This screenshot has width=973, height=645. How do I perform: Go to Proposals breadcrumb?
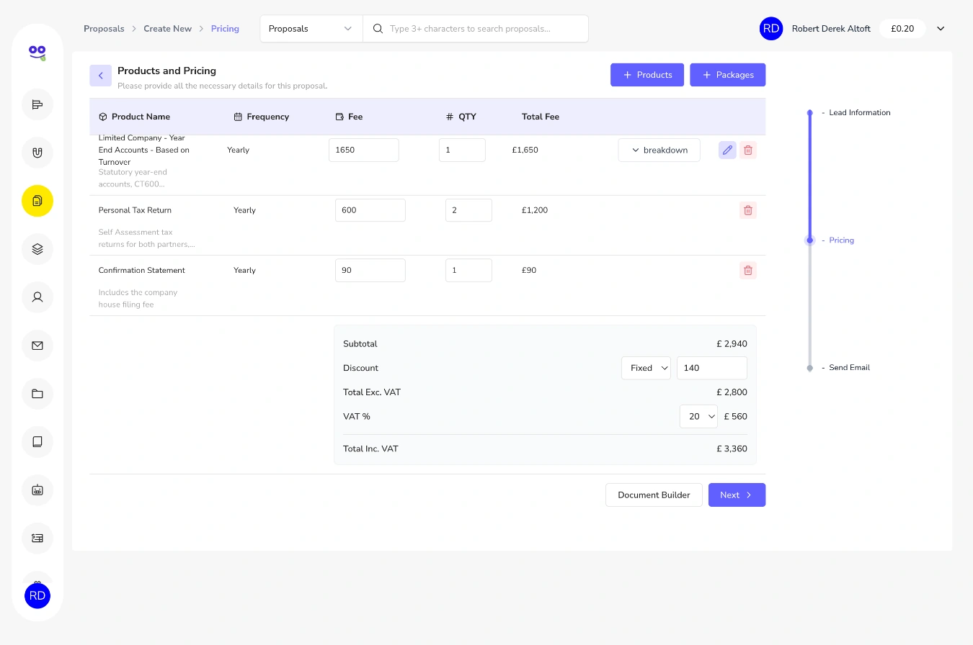click(x=104, y=29)
